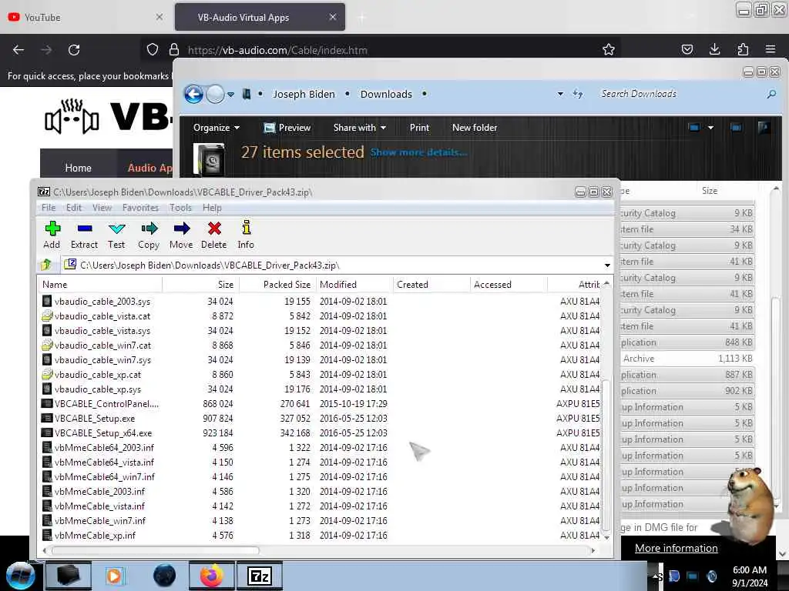
Task: Open the 7-Zip Edit menu
Action: tap(74, 208)
